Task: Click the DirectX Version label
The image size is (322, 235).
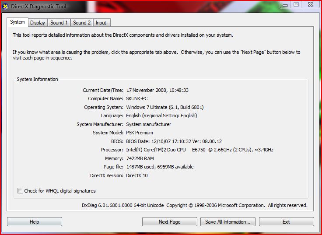Action: (x=107, y=175)
